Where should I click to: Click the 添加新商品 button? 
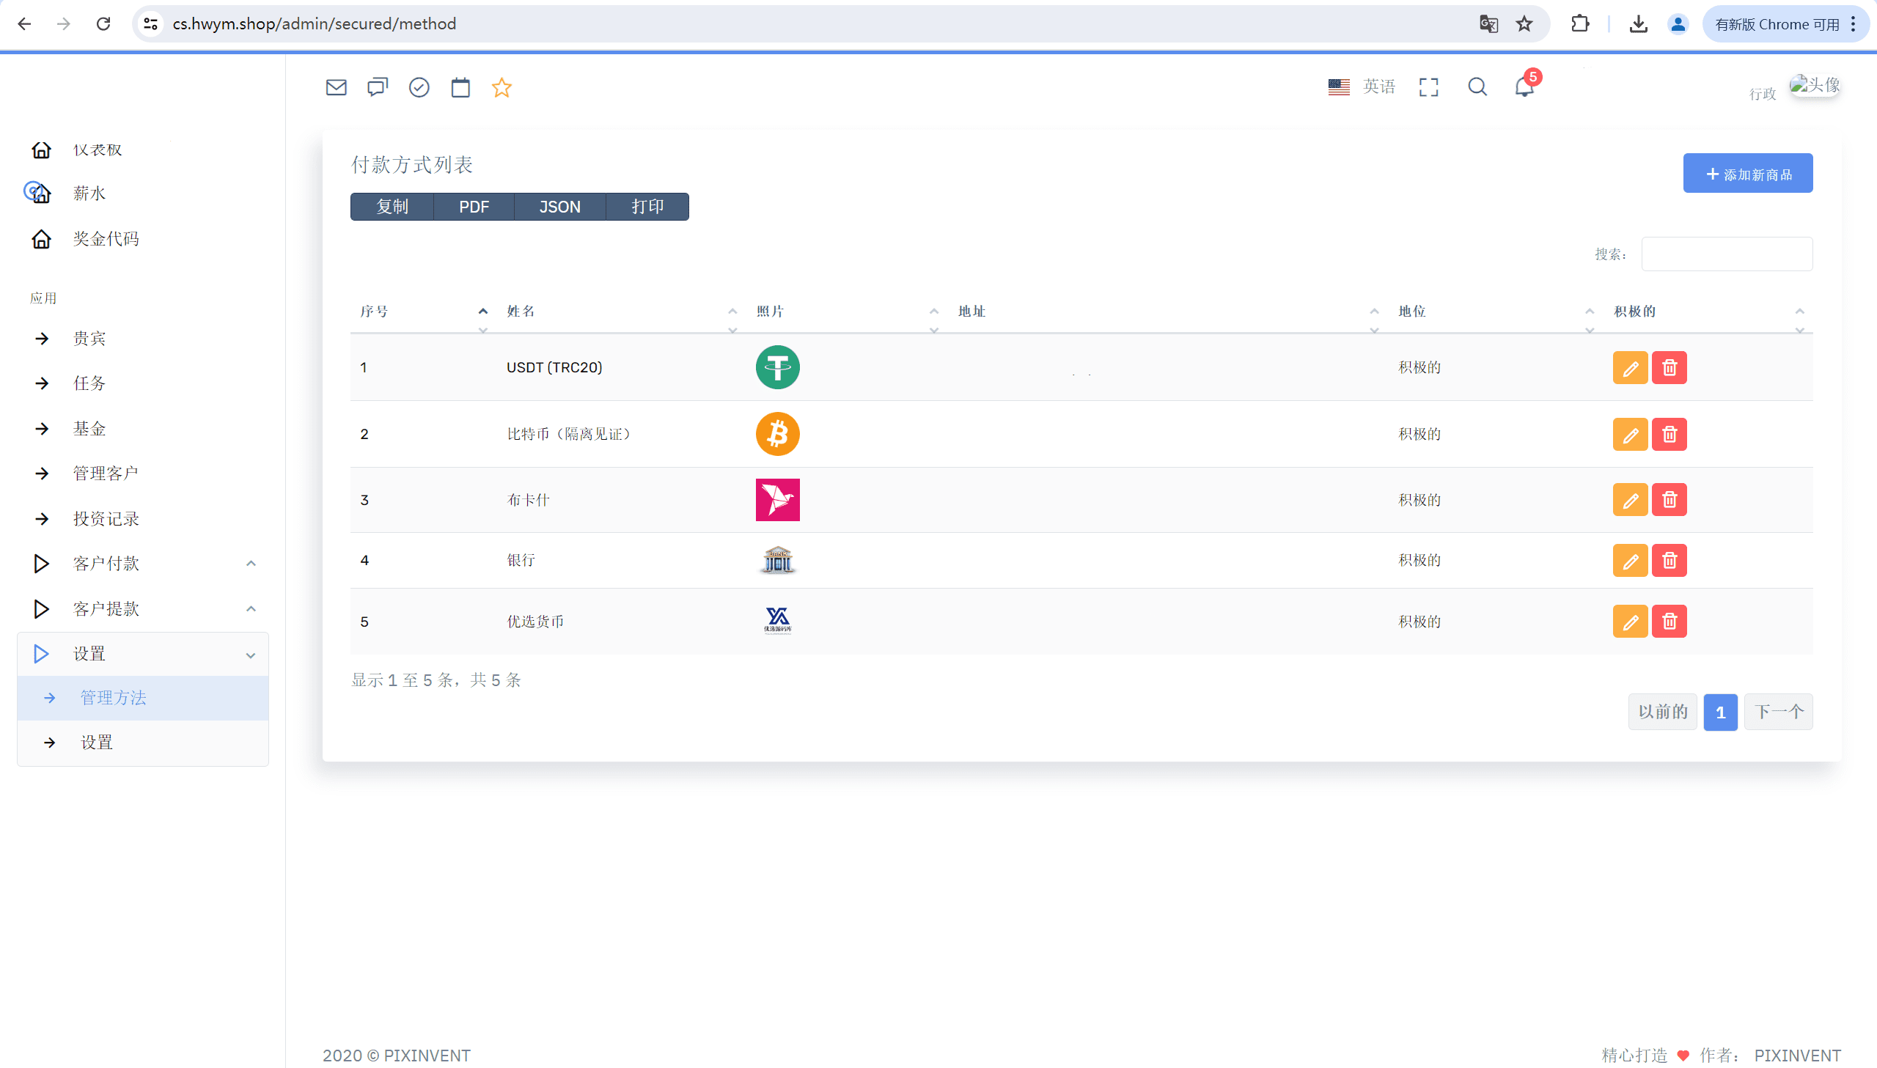(1747, 174)
